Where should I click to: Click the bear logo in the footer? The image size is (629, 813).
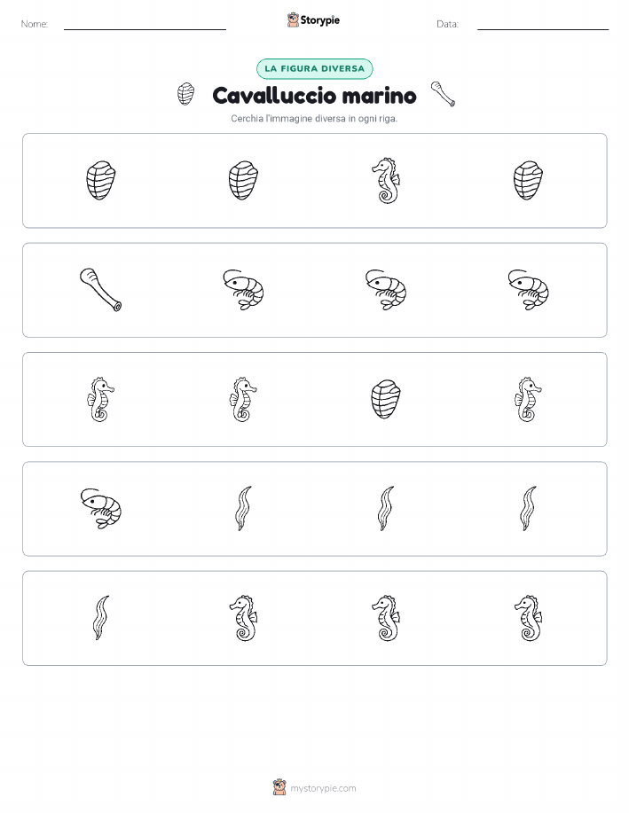tap(279, 787)
